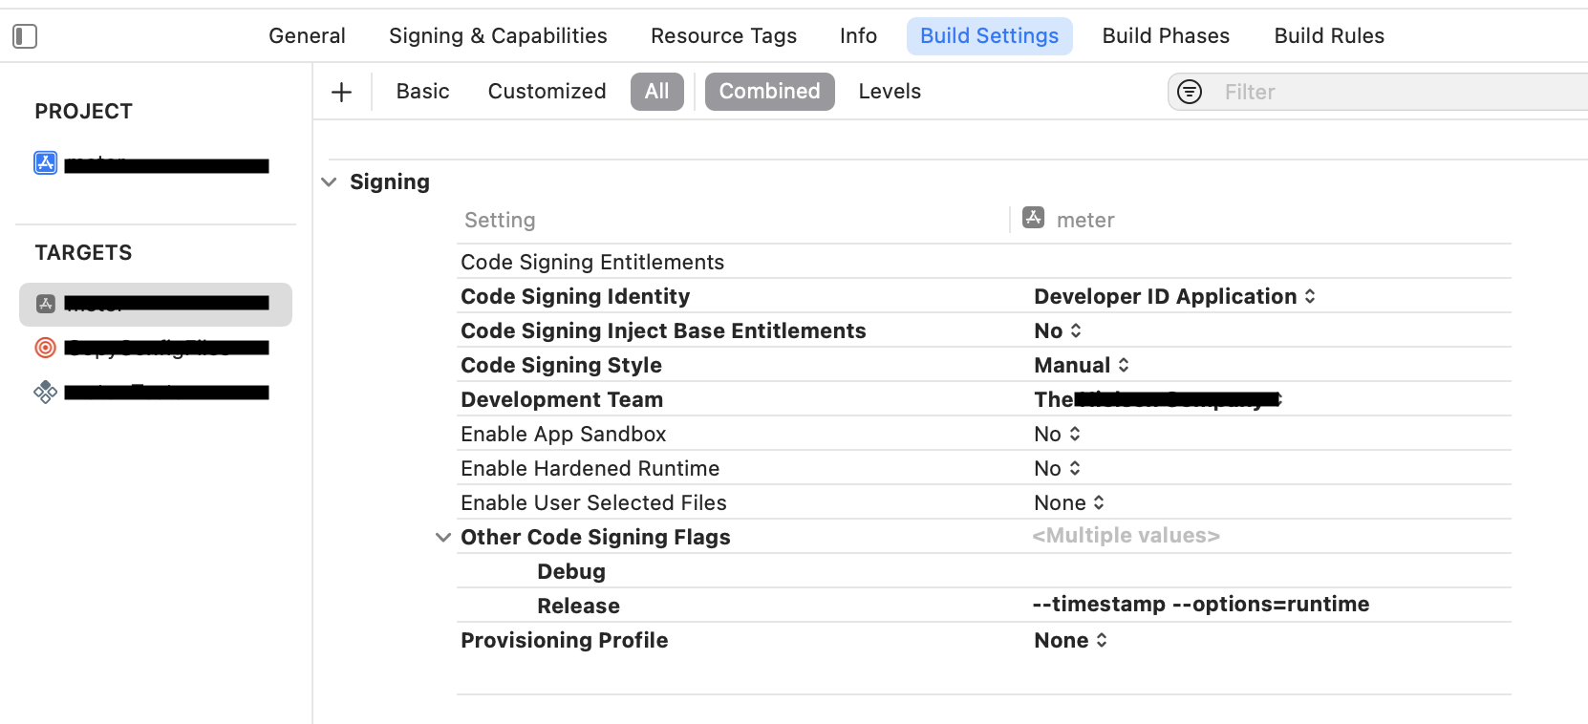Collapse Other Code Signing Flags row
Screen dimensions: 1588x724
point(443,538)
